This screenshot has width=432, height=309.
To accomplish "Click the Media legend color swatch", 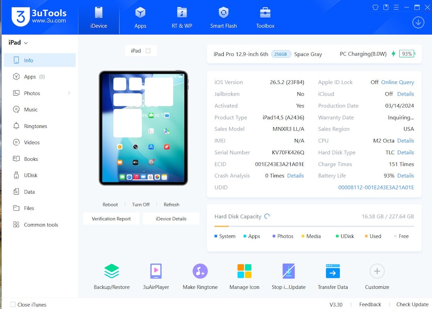I will pyautogui.click(x=303, y=236).
